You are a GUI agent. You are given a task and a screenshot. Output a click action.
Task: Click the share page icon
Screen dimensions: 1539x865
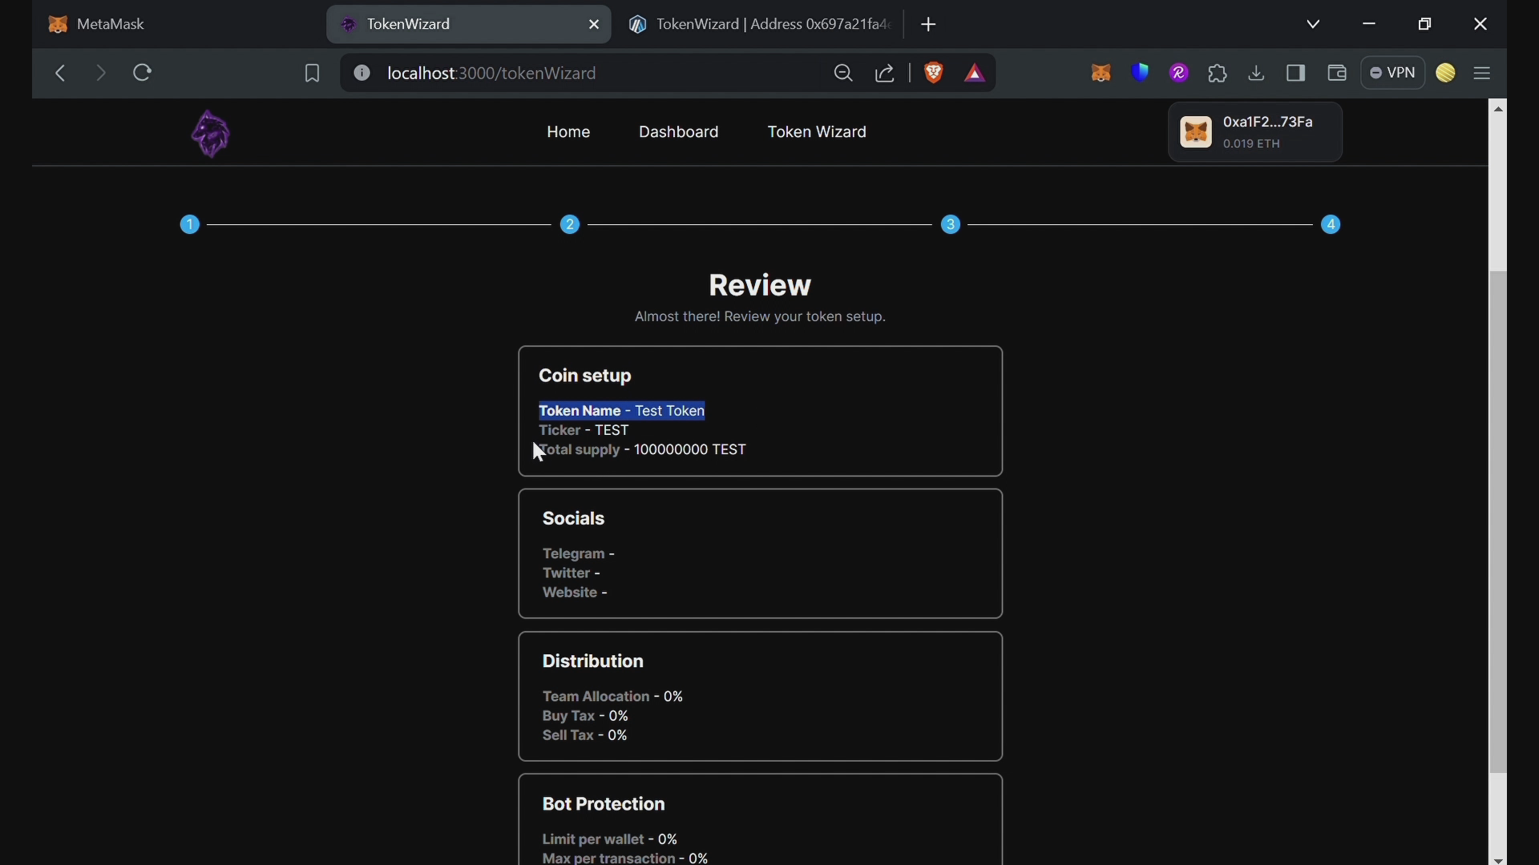885,74
